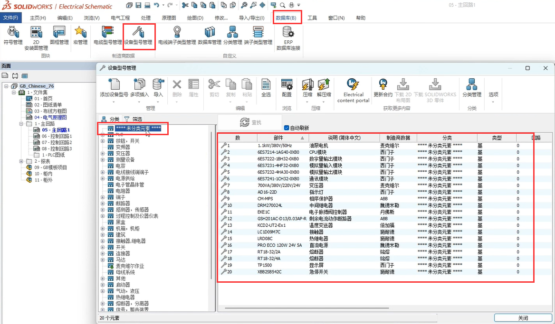Open 符号管理 symbol manager icon

13,36
